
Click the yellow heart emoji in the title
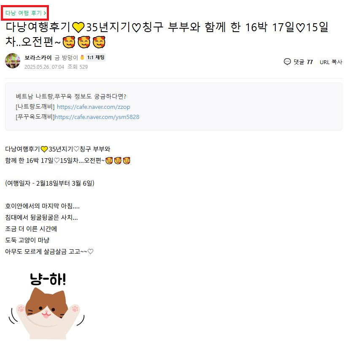78,27
